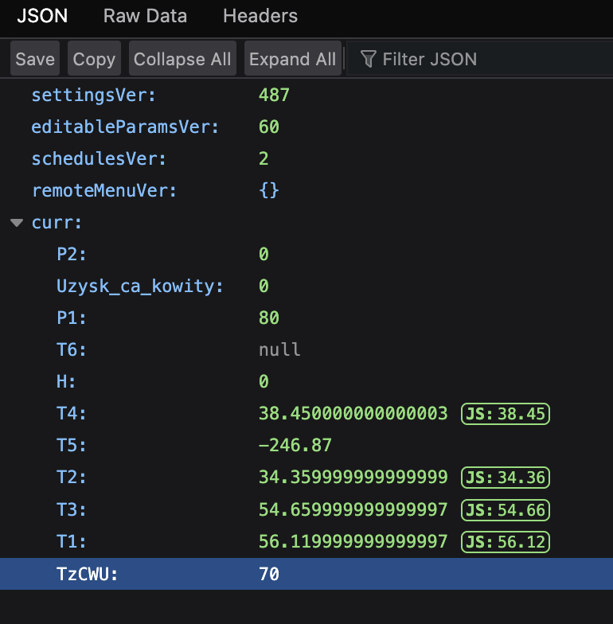Click the JS: 38.45 badge
Image resolution: width=613 pixels, height=624 pixels.
click(x=506, y=414)
